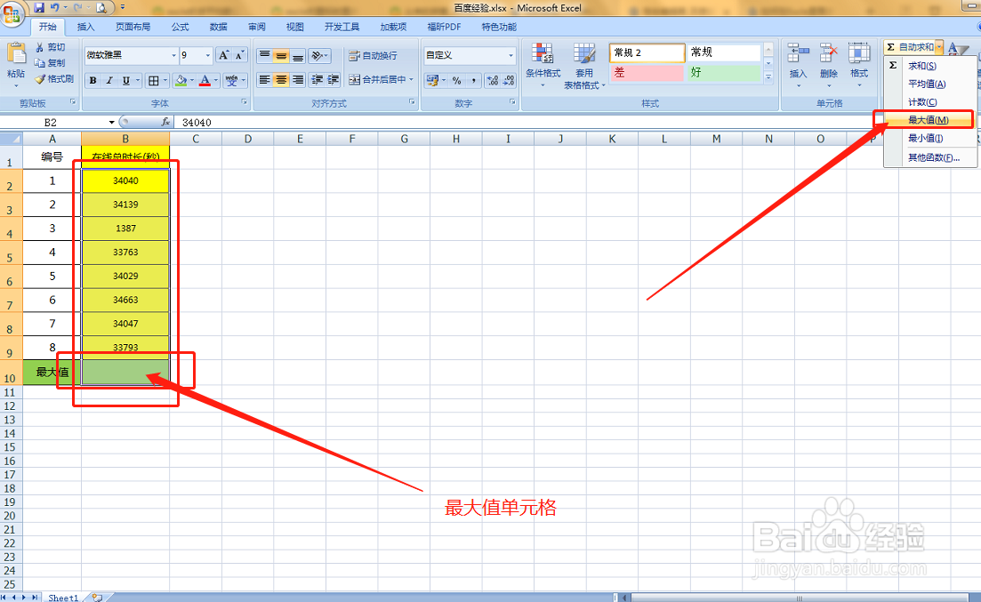Save the workbook from quick access toolbar
The height and width of the screenshot is (602, 981).
39,7
